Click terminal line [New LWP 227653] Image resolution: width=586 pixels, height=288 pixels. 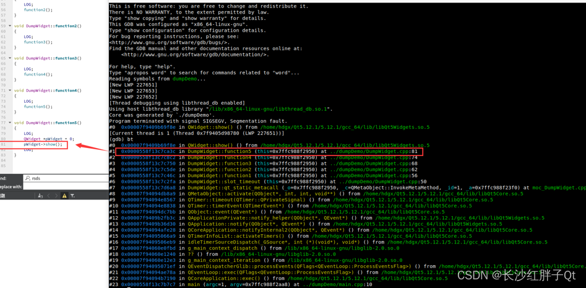[133, 91]
